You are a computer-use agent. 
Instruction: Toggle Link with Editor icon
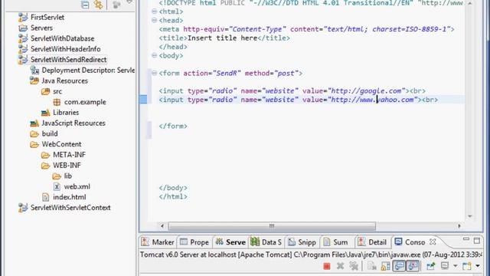99,5
